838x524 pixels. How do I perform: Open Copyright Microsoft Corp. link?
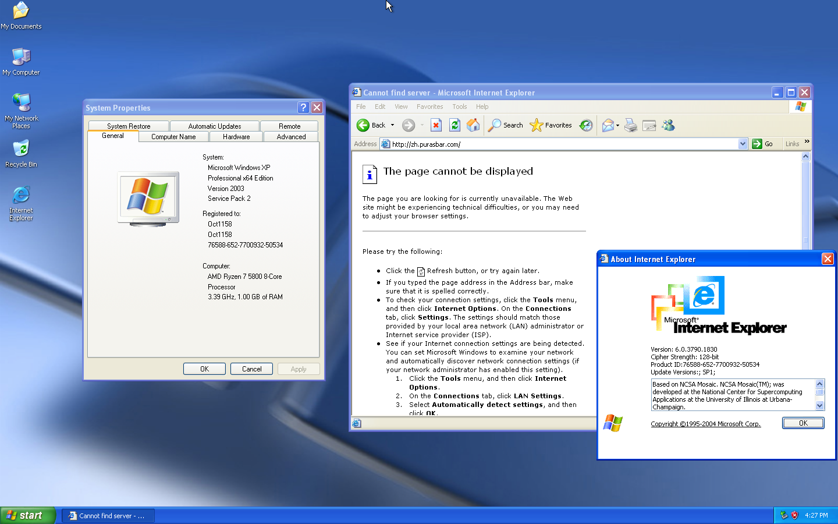click(x=706, y=424)
